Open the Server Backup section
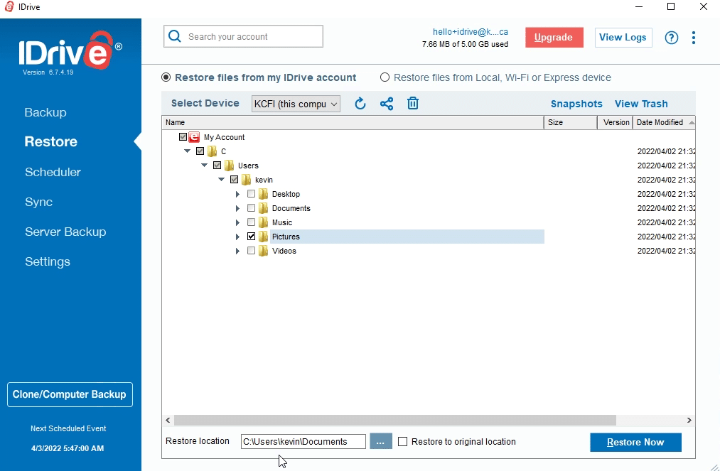The image size is (720, 471). tap(65, 232)
